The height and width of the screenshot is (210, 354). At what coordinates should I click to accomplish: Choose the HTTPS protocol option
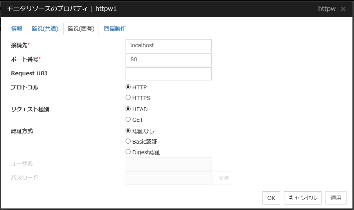point(128,98)
